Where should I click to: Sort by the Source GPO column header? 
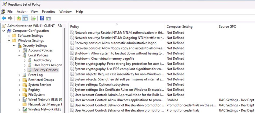point(228,27)
